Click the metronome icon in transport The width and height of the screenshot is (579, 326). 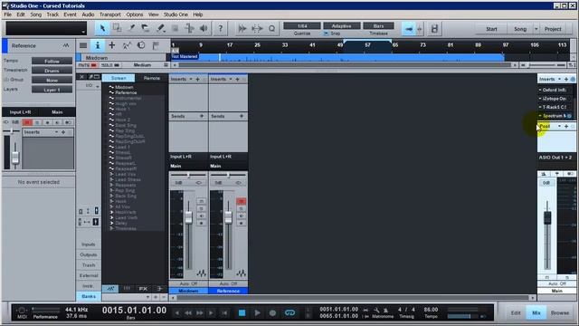coord(385,310)
